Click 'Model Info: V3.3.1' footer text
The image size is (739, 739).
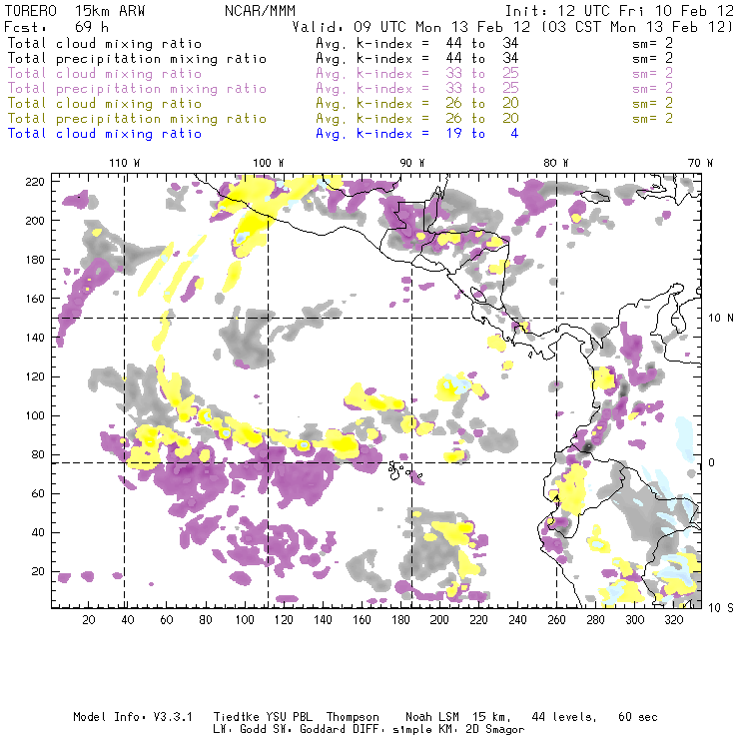(x=133, y=717)
